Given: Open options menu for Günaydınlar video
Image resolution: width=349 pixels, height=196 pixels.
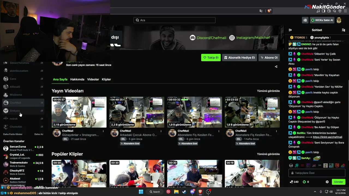Looking at the screenshot, I should point(103,131).
